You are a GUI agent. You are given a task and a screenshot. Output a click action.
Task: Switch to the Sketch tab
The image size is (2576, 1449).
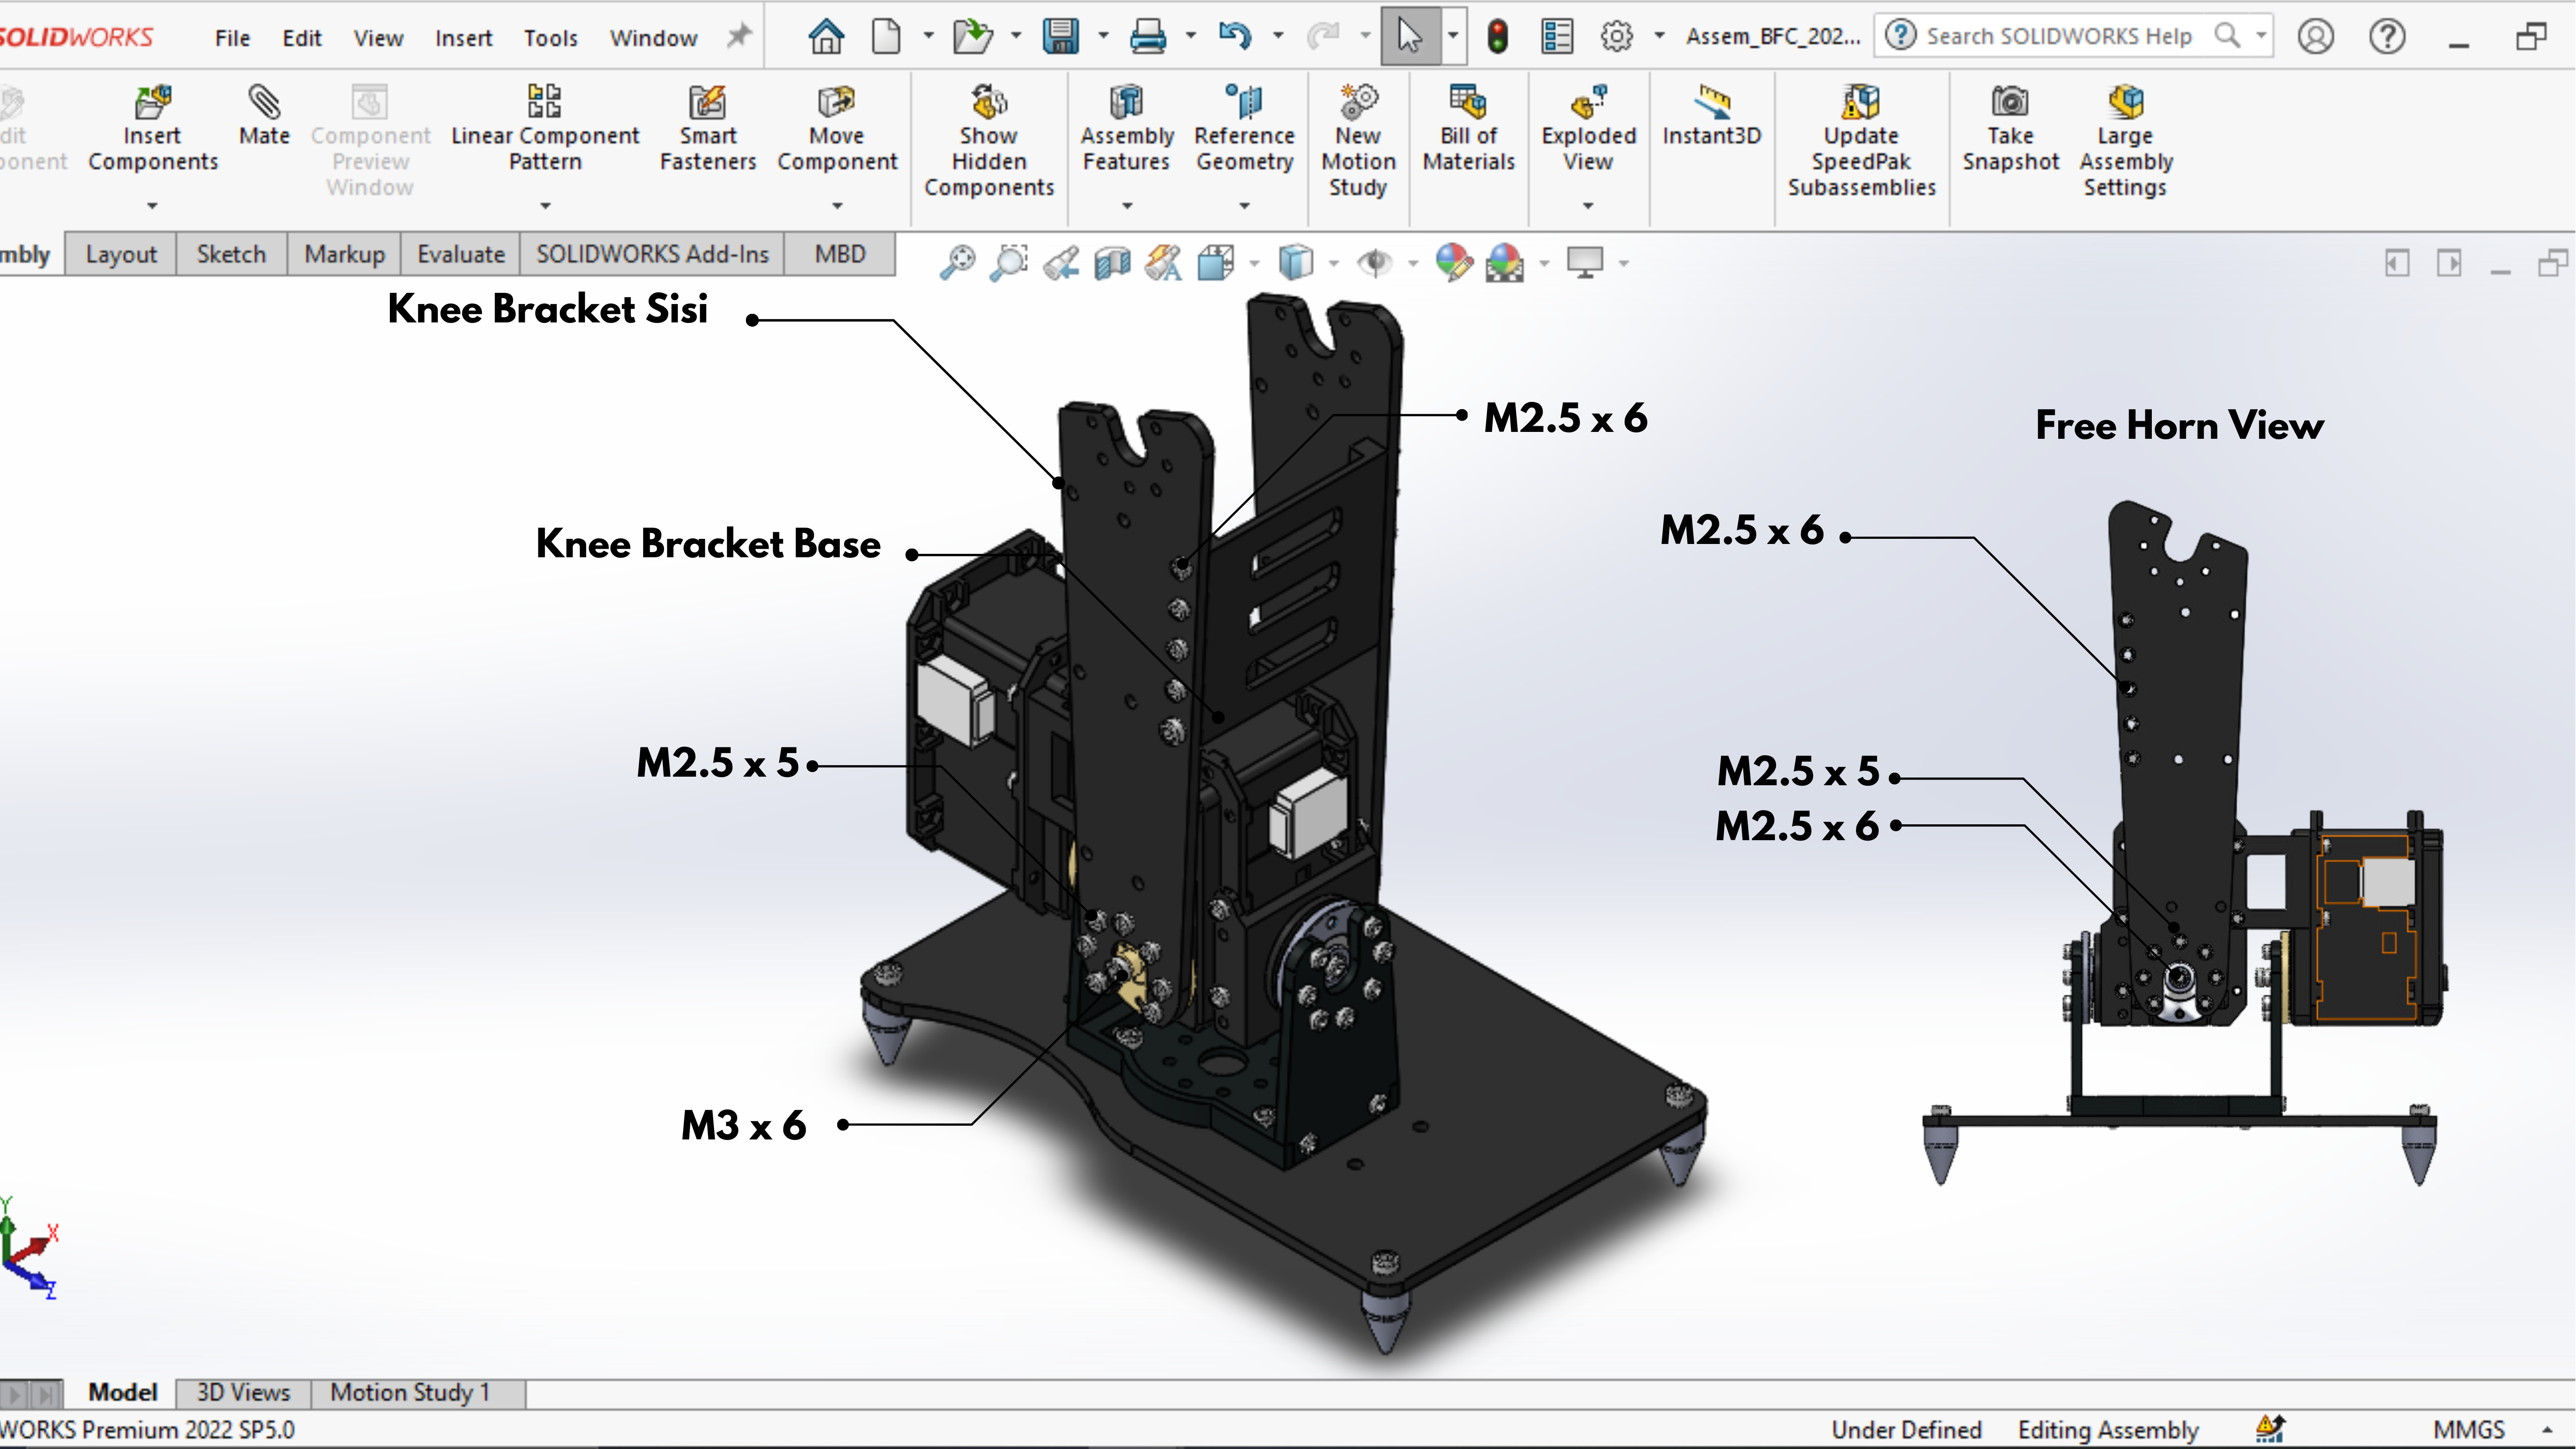231,254
